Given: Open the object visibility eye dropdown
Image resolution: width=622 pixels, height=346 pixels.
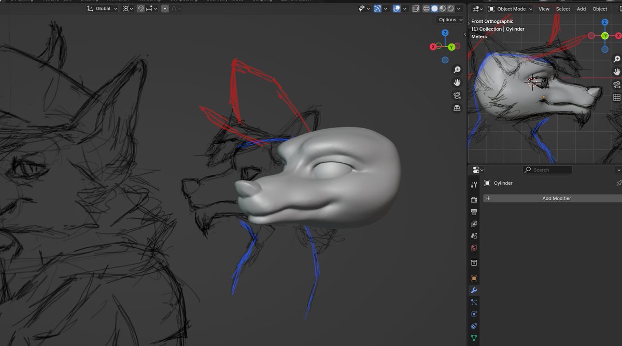Looking at the screenshot, I should click(364, 9).
